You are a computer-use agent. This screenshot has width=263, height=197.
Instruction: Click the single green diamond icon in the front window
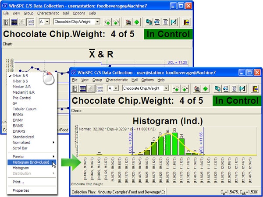pyautogui.click(x=205, y=88)
